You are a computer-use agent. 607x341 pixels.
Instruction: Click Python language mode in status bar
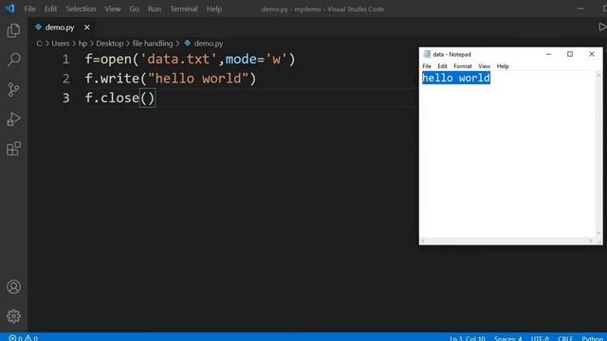pyautogui.click(x=593, y=338)
